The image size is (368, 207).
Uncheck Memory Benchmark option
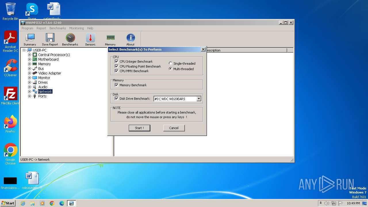click(x=116, y=85)
